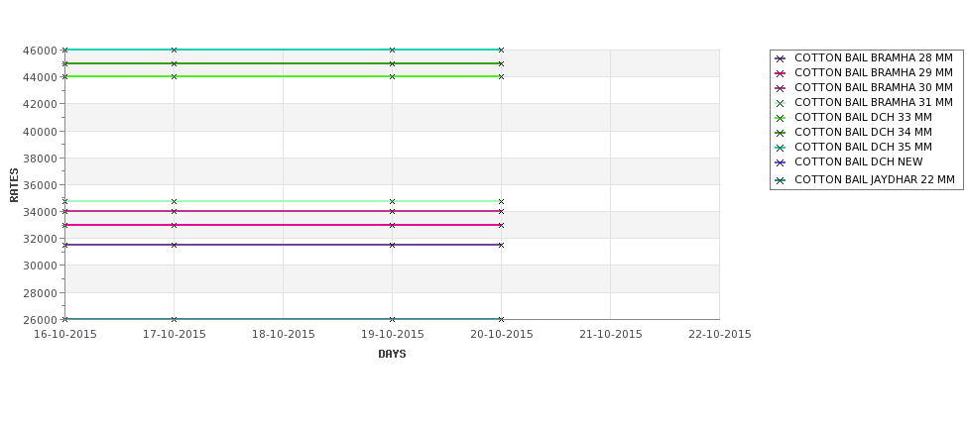Click the DAYS x-axis title
Viewport: 967px width, 425px height.
(x=392, y=354)
